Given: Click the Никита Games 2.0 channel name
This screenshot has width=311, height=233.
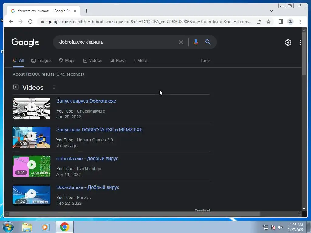Looking at the screenshot, I should pos(95,140).
